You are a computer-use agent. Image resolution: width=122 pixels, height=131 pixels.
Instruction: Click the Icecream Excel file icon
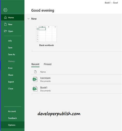[x=35, y=79]
